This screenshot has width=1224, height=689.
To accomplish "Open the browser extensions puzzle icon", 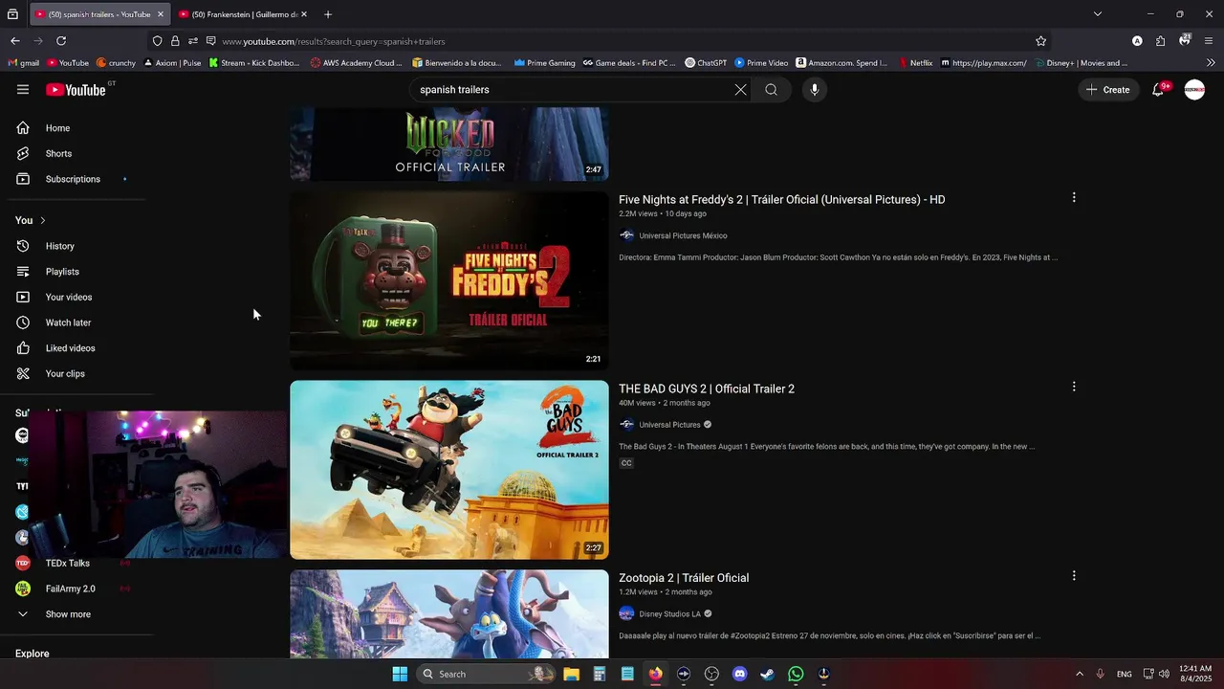I will click(x=1160, y=41).
